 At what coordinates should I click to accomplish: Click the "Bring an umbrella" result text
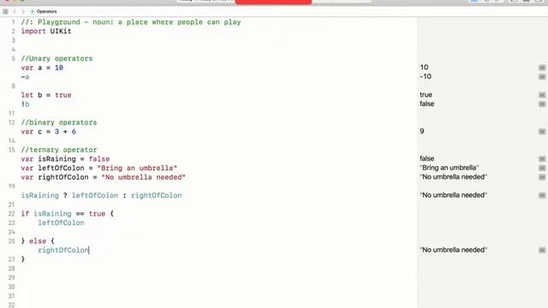449,168
